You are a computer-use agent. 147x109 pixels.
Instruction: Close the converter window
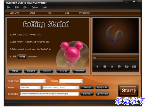[x=134, y=2]
